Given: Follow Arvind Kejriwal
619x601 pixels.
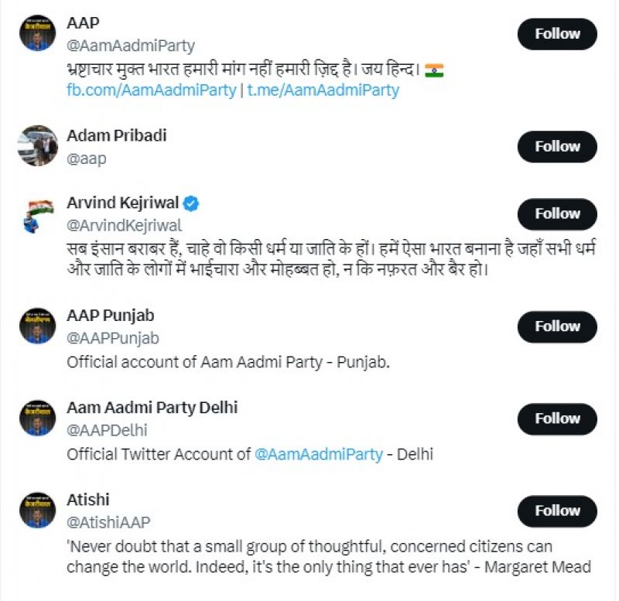Looking at the screenshot, I should [557, 214].
